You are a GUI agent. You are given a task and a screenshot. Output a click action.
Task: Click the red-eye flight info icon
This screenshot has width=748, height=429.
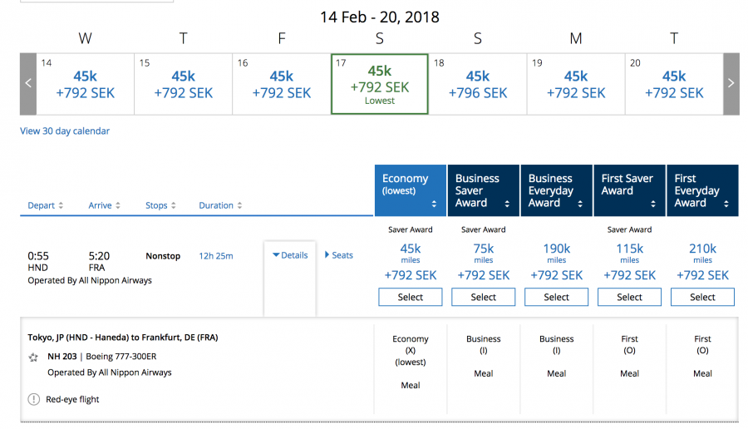tap(33, 399)
